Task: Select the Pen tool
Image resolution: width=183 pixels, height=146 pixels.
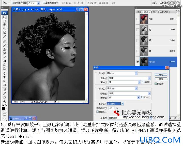Action: click(4, 73)
